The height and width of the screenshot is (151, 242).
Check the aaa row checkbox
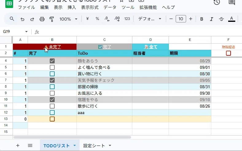52,113
